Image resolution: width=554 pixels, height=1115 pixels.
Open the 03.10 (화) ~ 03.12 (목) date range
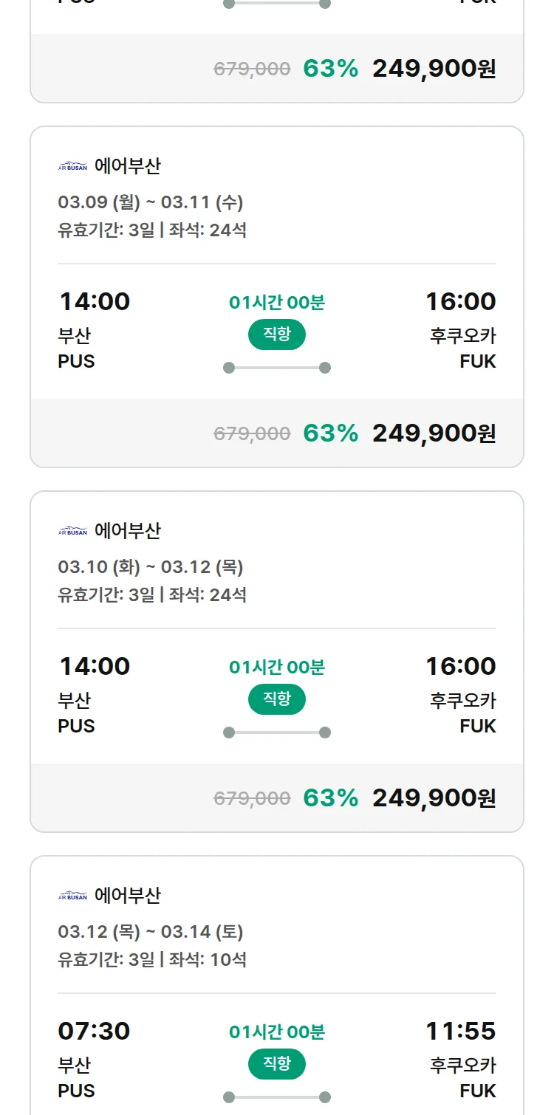[151, 567]
